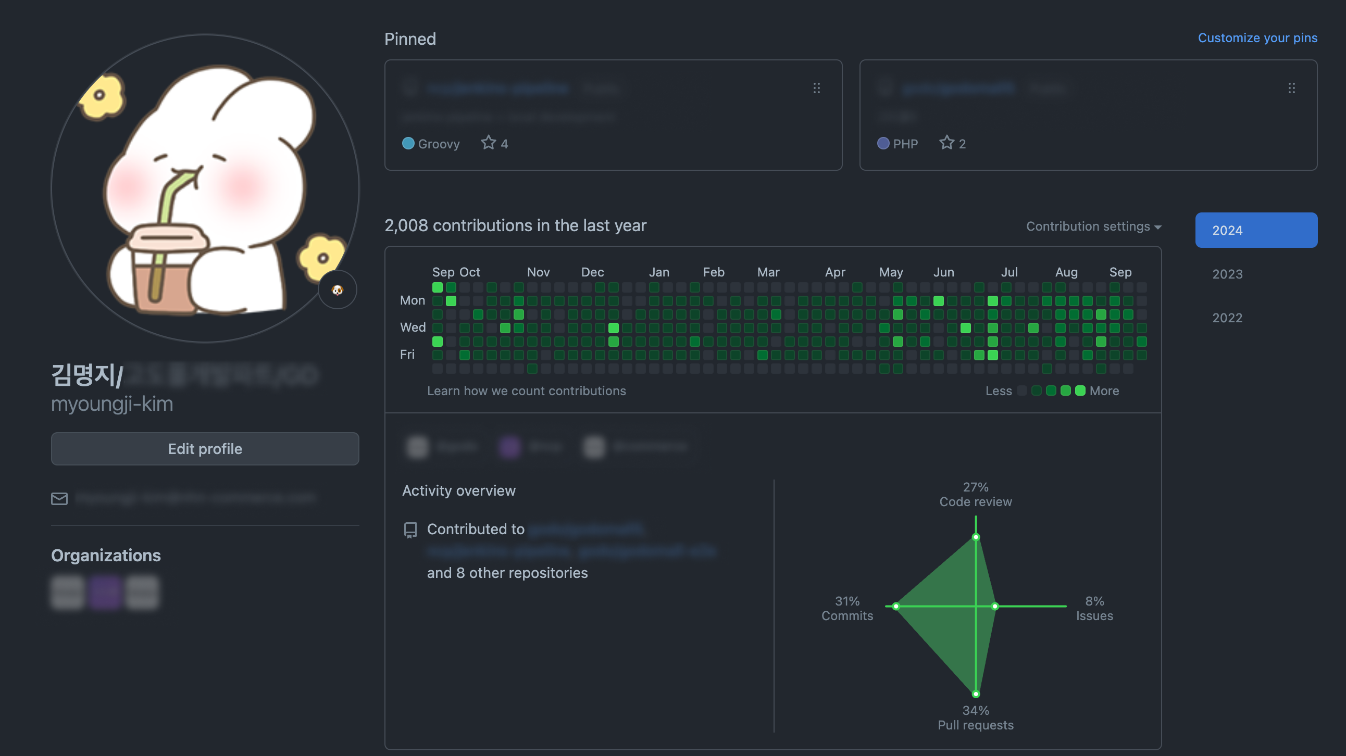Select the 2024 year tab

tap(1255, 230)
